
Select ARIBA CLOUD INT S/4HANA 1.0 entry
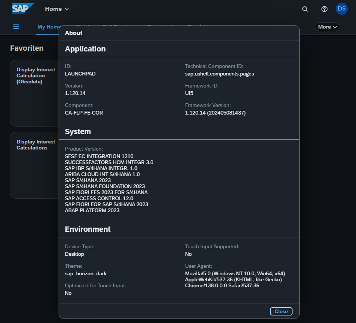tap(102, 174)
